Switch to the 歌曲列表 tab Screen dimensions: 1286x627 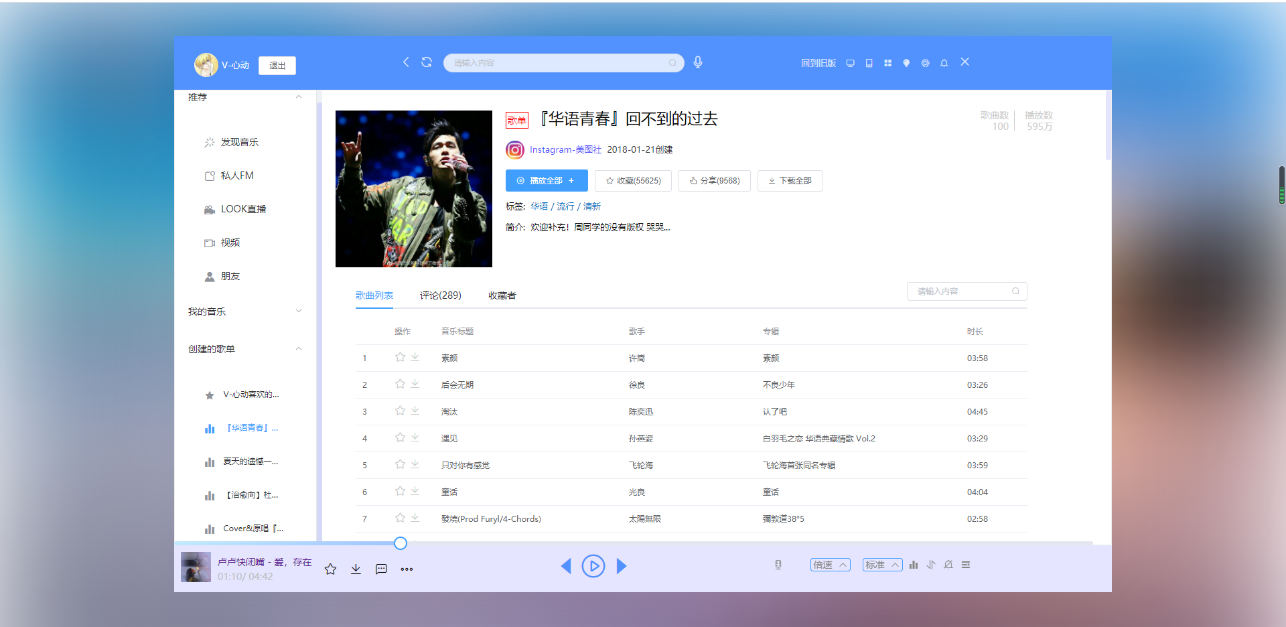(374, 295)
